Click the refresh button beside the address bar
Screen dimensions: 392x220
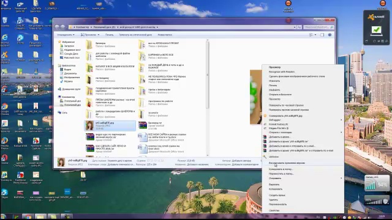(299, 27)
